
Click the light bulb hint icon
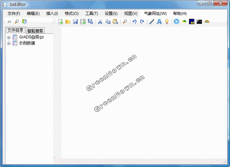click(167, 22)
